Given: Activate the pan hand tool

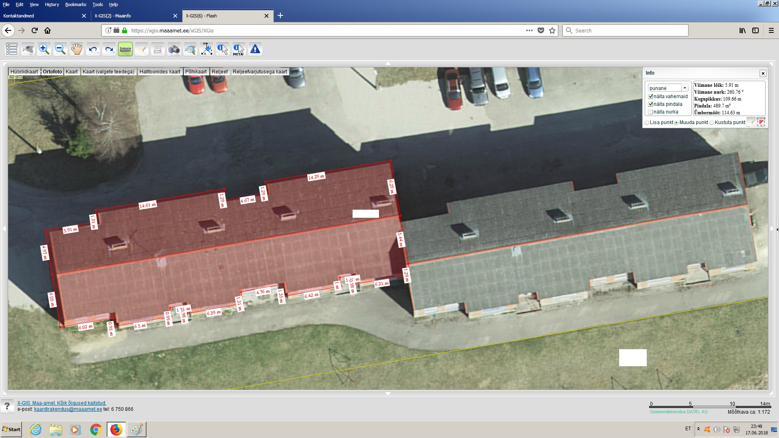Looking at the screenshot, I should (77, 49).
